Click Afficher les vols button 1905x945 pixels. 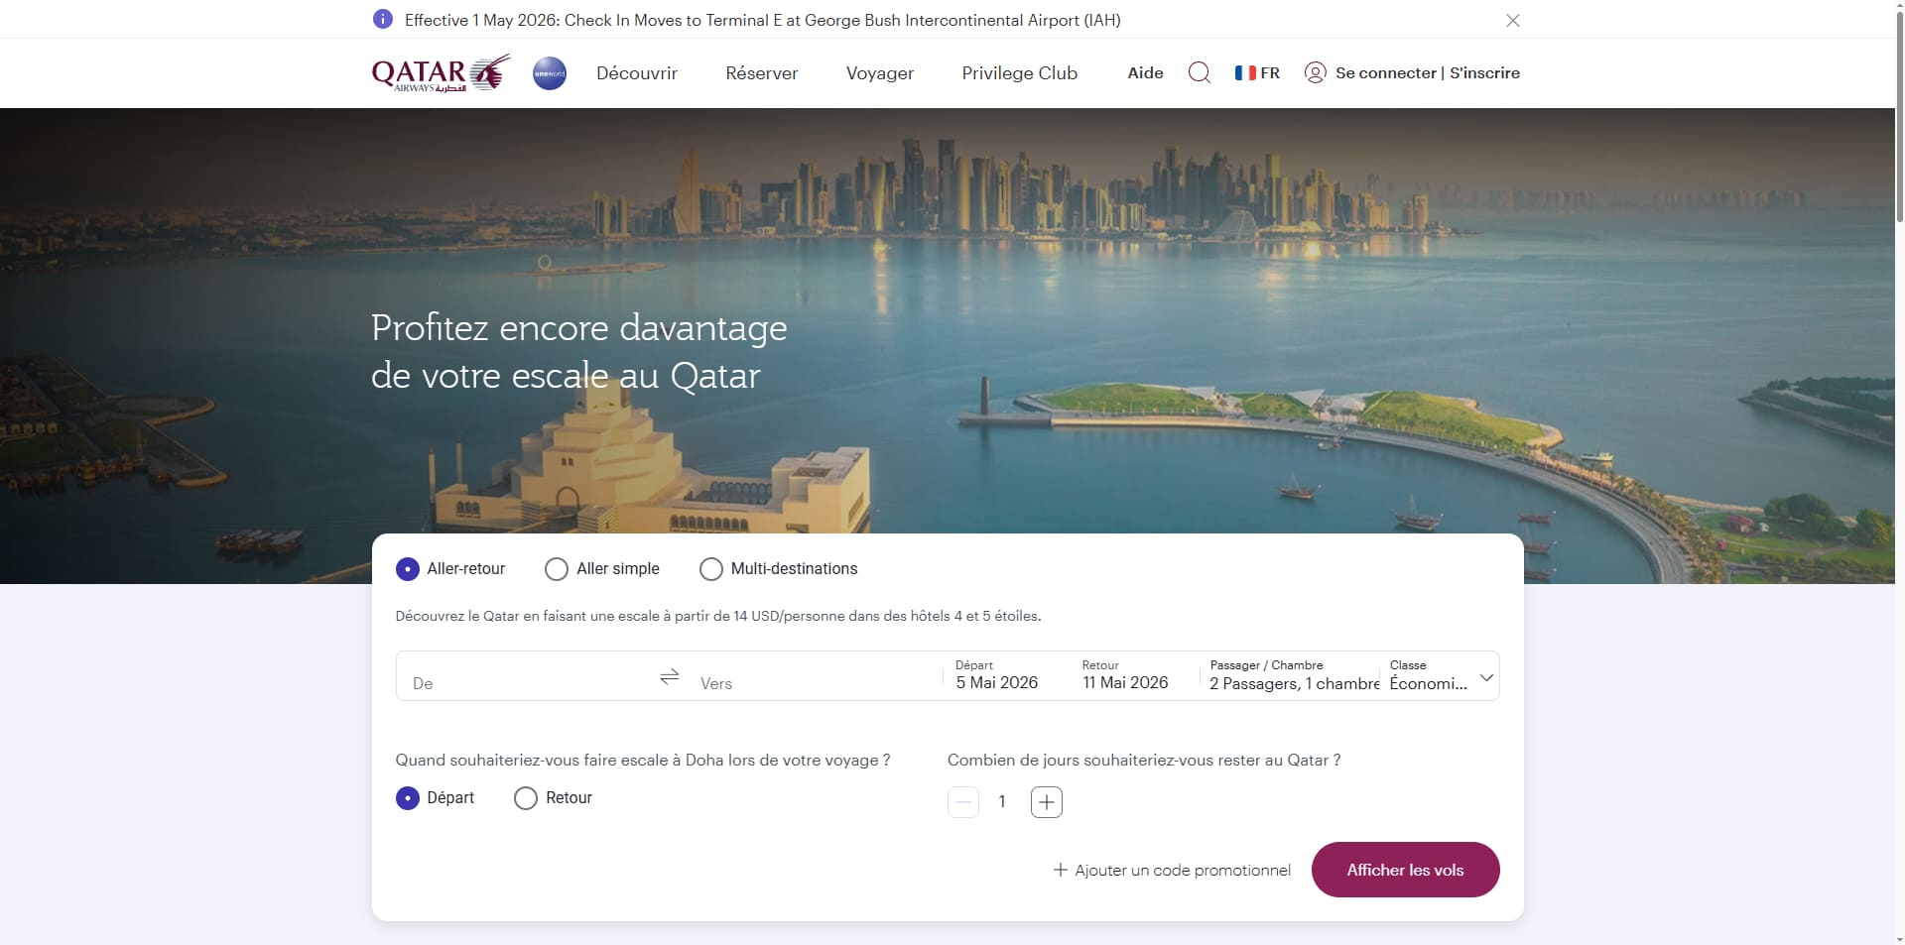pos(1405,870)
